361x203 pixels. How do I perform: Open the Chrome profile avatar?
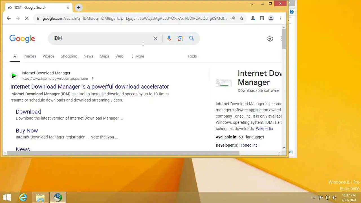point(271,18)
